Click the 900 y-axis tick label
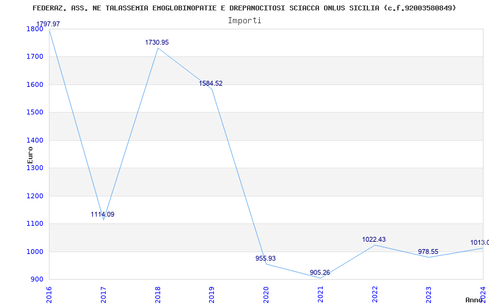Viewport: 489px width, 306px height. (37, 280)
